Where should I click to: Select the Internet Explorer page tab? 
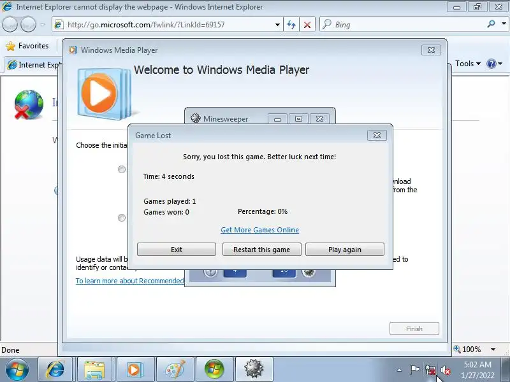[x=33, y=65]
